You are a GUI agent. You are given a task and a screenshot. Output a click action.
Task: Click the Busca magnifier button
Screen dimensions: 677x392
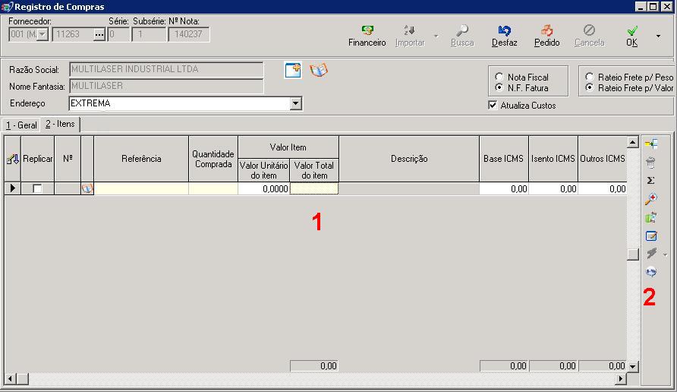pyautogui.click(x=462, y=36)
